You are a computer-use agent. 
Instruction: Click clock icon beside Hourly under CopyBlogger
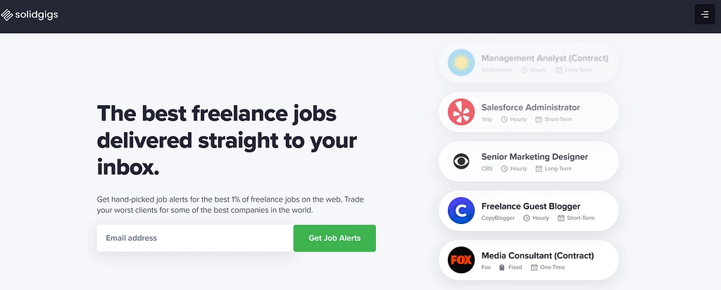coord(527,218)
